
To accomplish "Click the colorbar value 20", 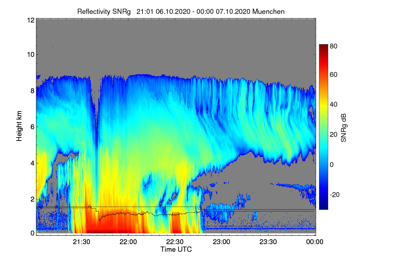I will (x=334, y=134).
